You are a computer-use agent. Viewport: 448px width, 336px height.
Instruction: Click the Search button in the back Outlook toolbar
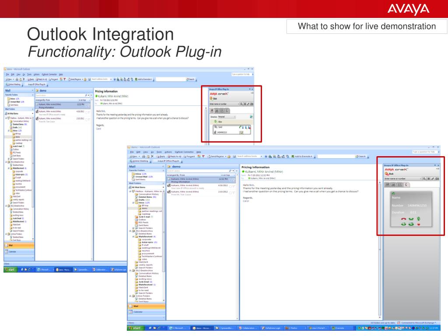pos(191,80)
